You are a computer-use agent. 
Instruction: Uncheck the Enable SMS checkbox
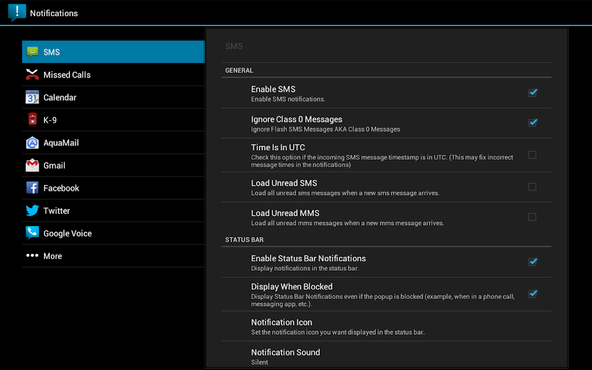532,92
